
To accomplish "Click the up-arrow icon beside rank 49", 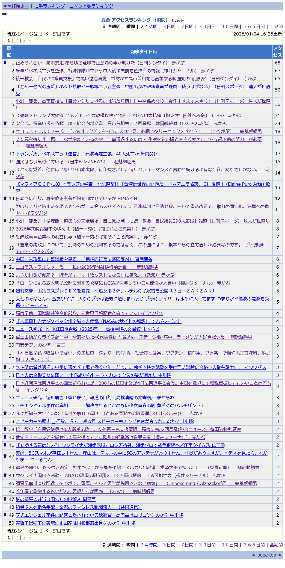I will [5, 515].
